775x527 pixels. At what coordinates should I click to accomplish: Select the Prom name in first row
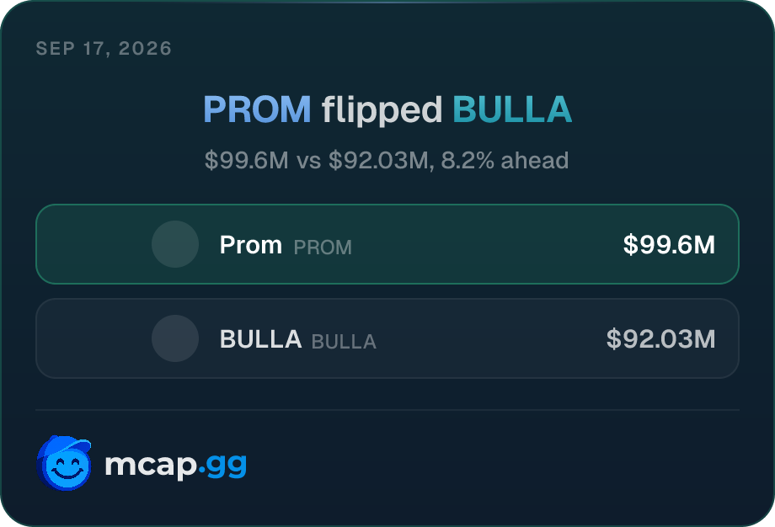[250, 244]
